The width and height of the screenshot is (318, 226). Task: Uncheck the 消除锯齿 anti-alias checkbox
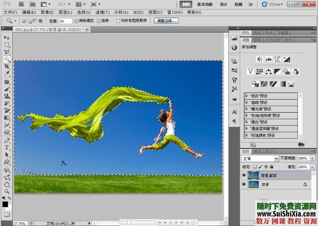(x=76, y=21)
